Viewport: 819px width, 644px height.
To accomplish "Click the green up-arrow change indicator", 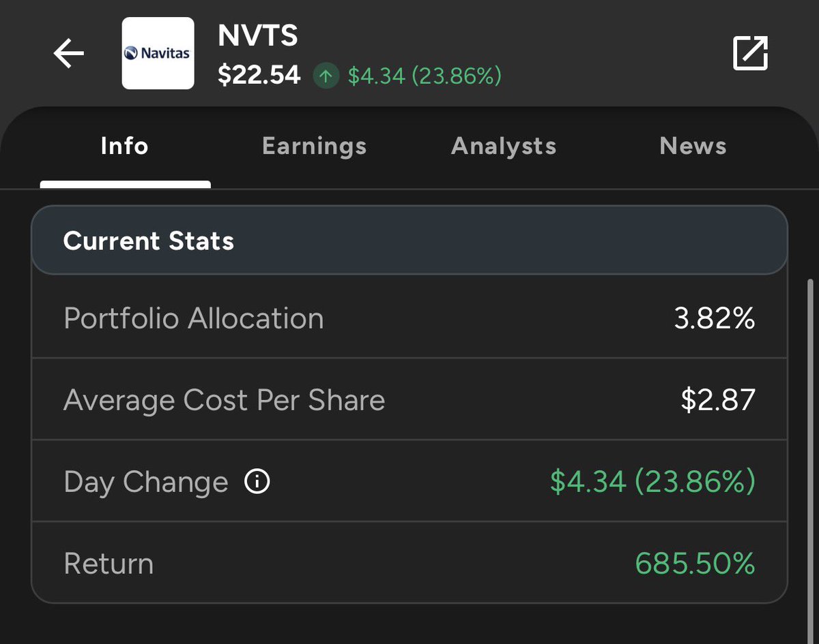I will tap(326, 76).
